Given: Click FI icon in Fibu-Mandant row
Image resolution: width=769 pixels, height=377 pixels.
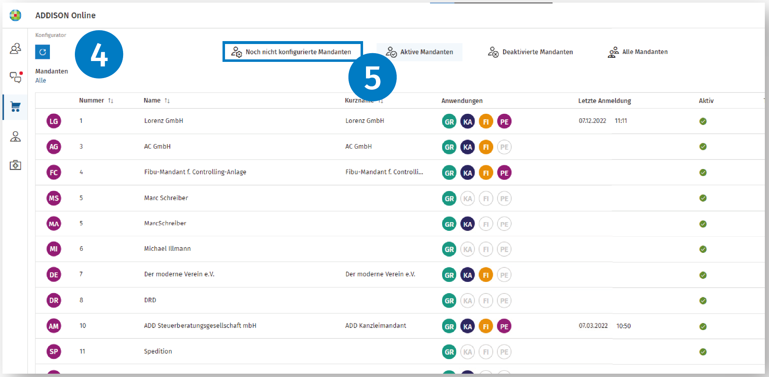Looking at the screenshot, I should tap(486, 173).
